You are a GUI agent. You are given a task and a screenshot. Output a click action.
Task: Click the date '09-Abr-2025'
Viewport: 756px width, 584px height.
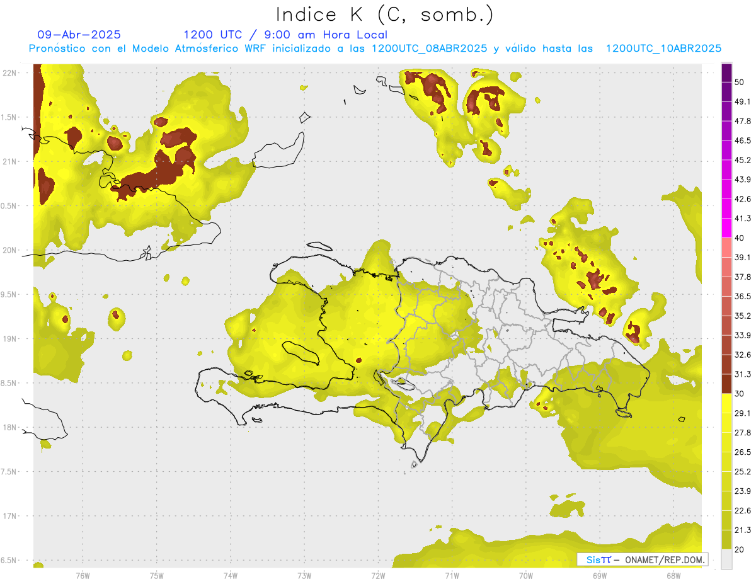[79, 35]
